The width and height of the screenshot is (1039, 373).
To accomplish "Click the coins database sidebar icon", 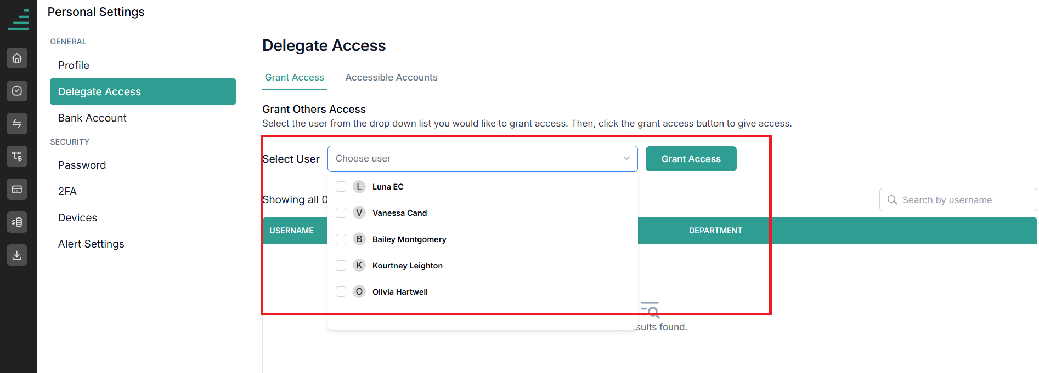I will (x=17, y=222).
